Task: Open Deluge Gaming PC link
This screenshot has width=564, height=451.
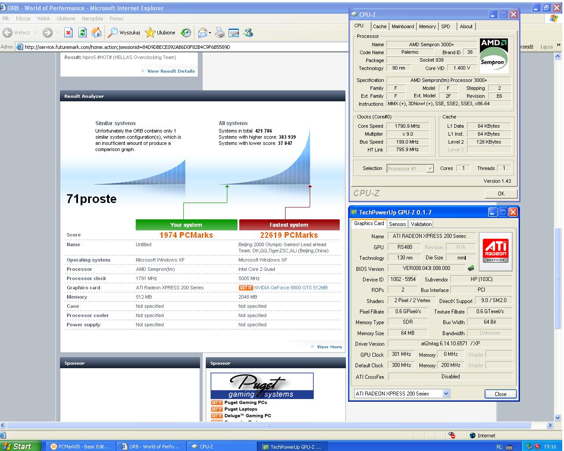Action: point(248,416)
